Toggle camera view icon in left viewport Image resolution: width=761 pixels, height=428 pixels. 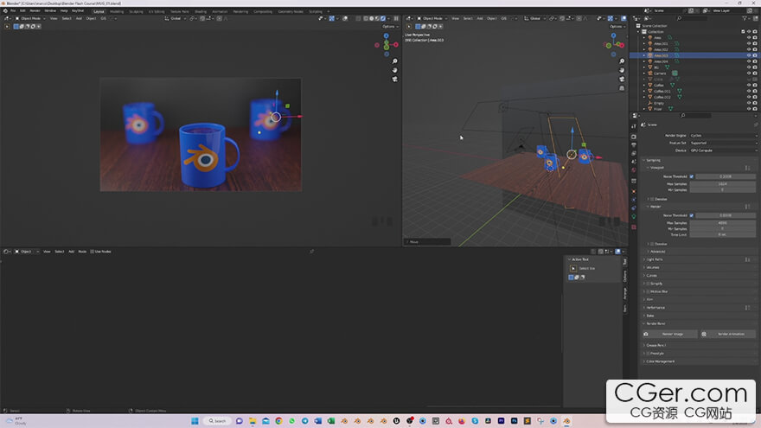pyautogui.click(x=394, y=79)
